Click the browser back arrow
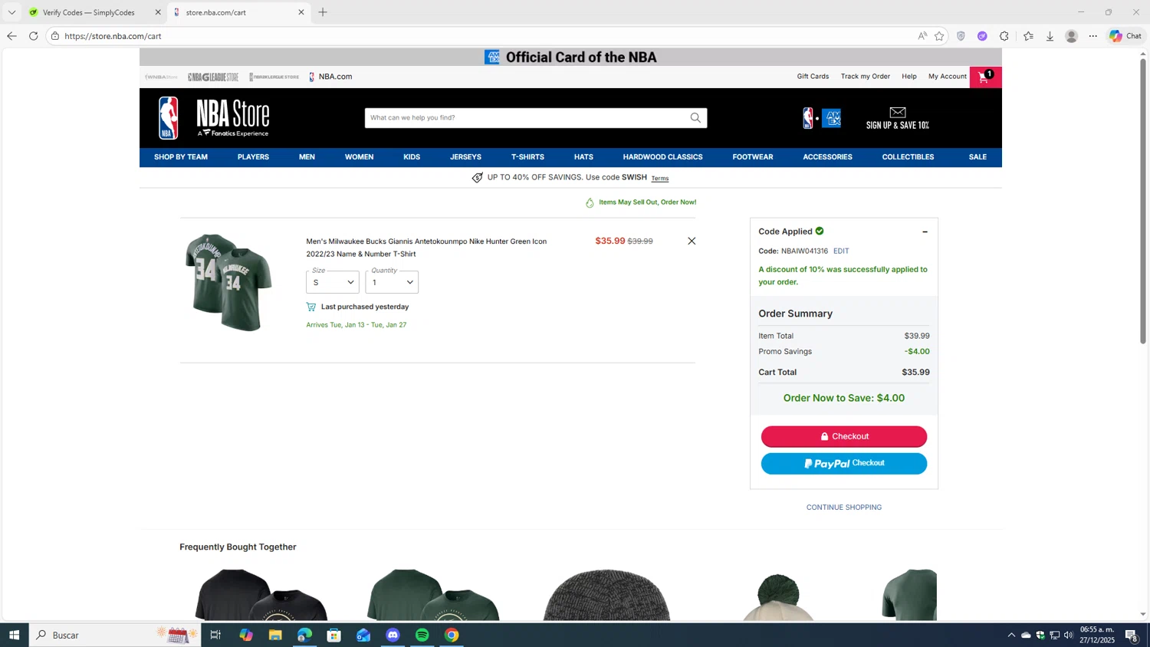Image resolution: width=1150 pixels, height=647 pixels. pyautogui.click(x=11, y=36)
